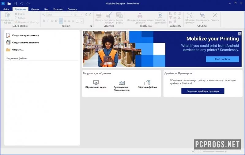Click the align left objects icon
Viewport: 245px width, 155px height.
coord(171,14)
